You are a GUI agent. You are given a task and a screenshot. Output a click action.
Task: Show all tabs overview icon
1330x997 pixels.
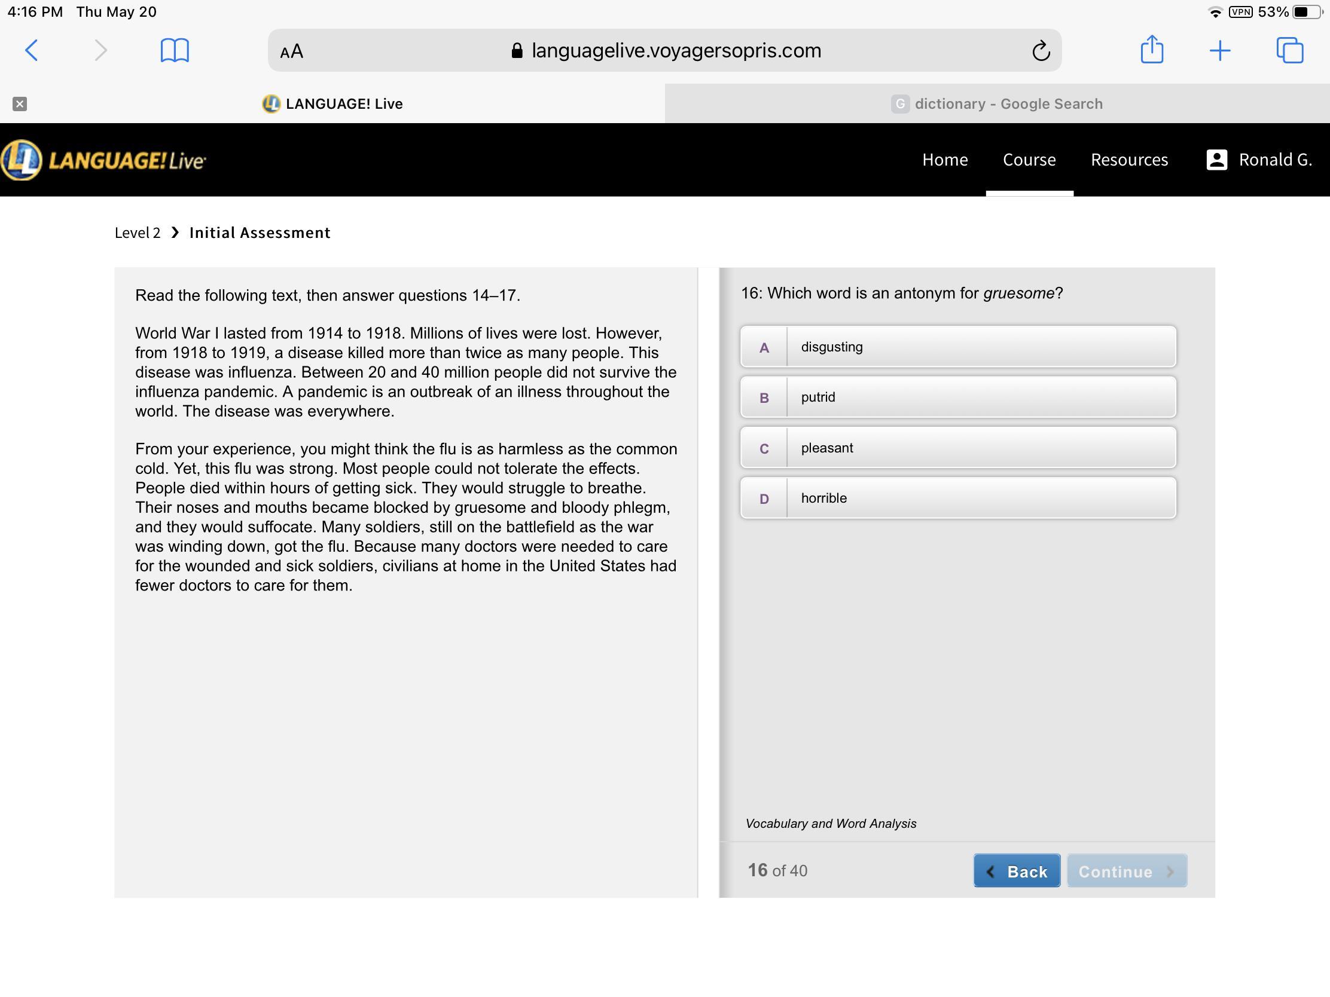pyautogui.click(x=1289, y=50)
